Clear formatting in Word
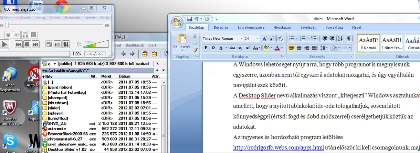 (x=280, y=39)
